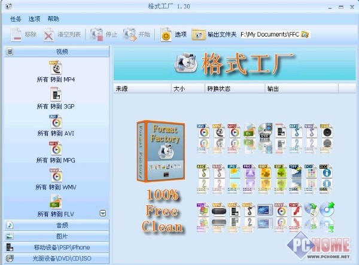Click the Format Factory box image
This screenshot has height=265, width=359.
tap(161, 151)
